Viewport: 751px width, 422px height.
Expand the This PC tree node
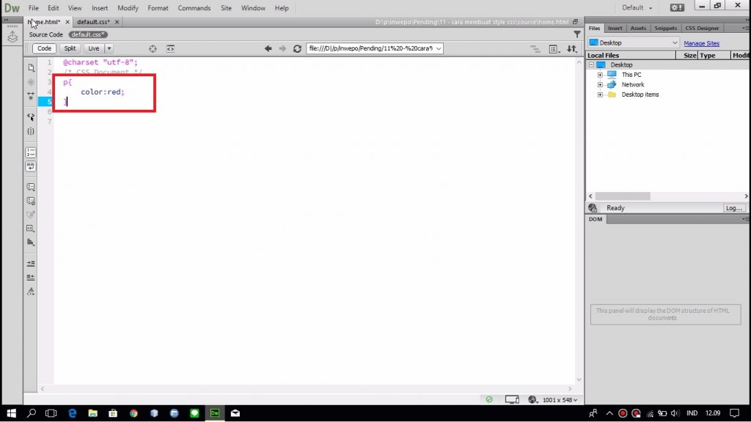pyautogui.click(x=600, y=75)
